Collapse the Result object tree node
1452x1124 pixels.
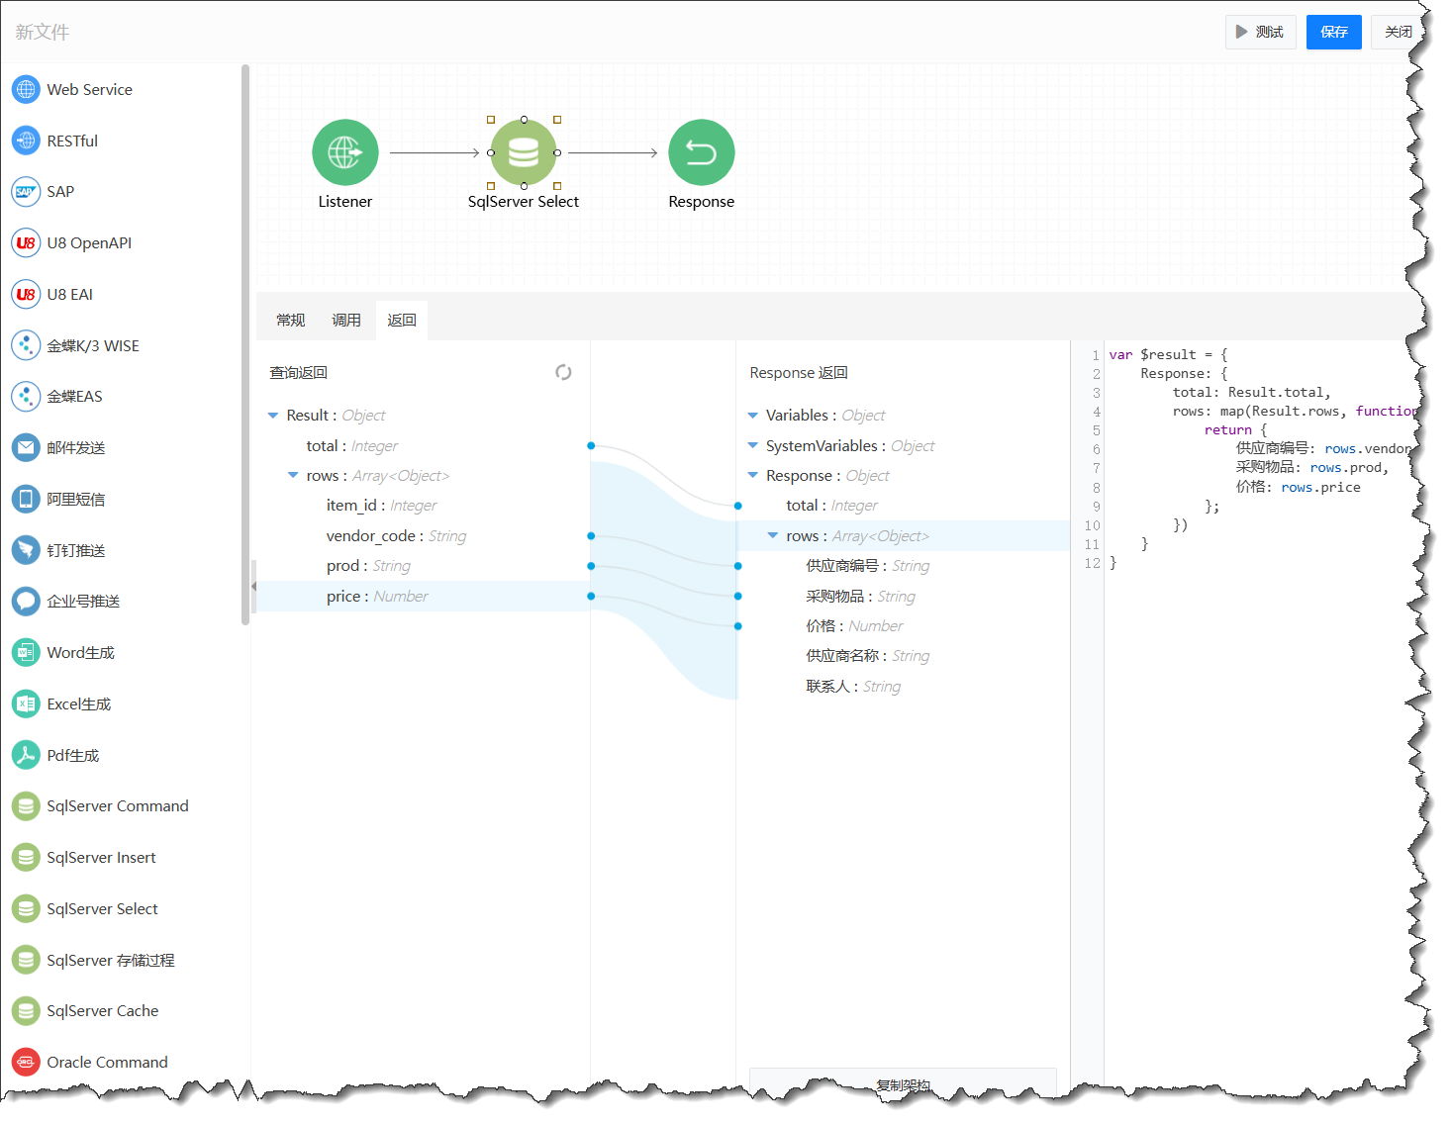273,416
